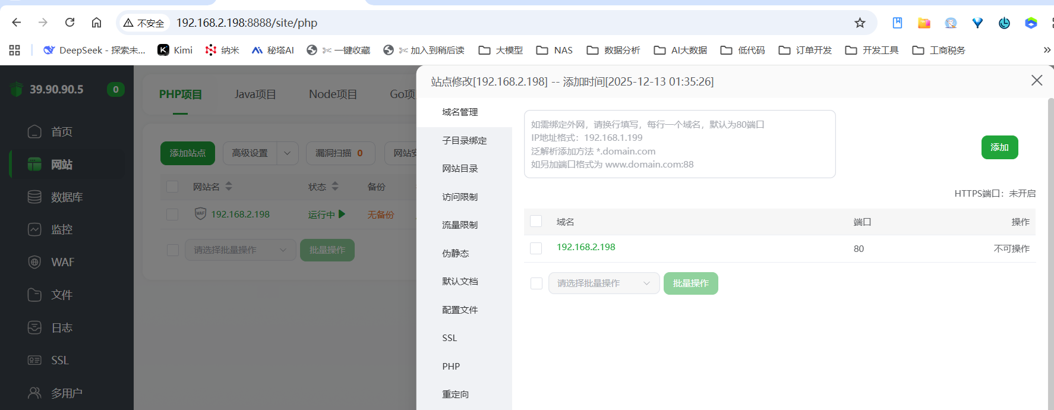Image resolution: width=1054 pixels, height=410 pixels.
Task: Reload the page with the browser refresh icon
Action: [x=70, y=23]
